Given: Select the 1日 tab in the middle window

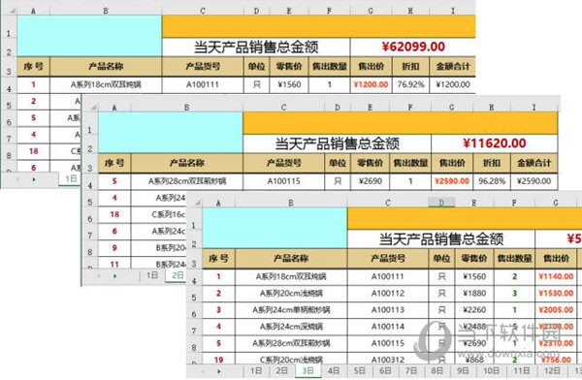Looking at the screenshot, I should 152,275.
